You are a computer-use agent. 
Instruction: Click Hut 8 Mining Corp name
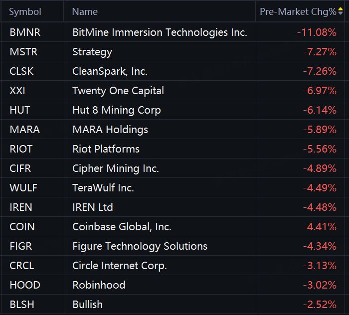(x=117, y=110)
